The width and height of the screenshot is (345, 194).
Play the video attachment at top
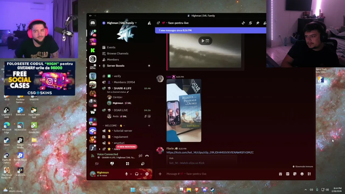click(x=203, y=41)
